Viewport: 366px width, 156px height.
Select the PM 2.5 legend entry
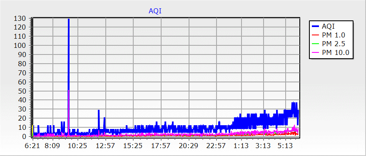[x=329, y=44]
